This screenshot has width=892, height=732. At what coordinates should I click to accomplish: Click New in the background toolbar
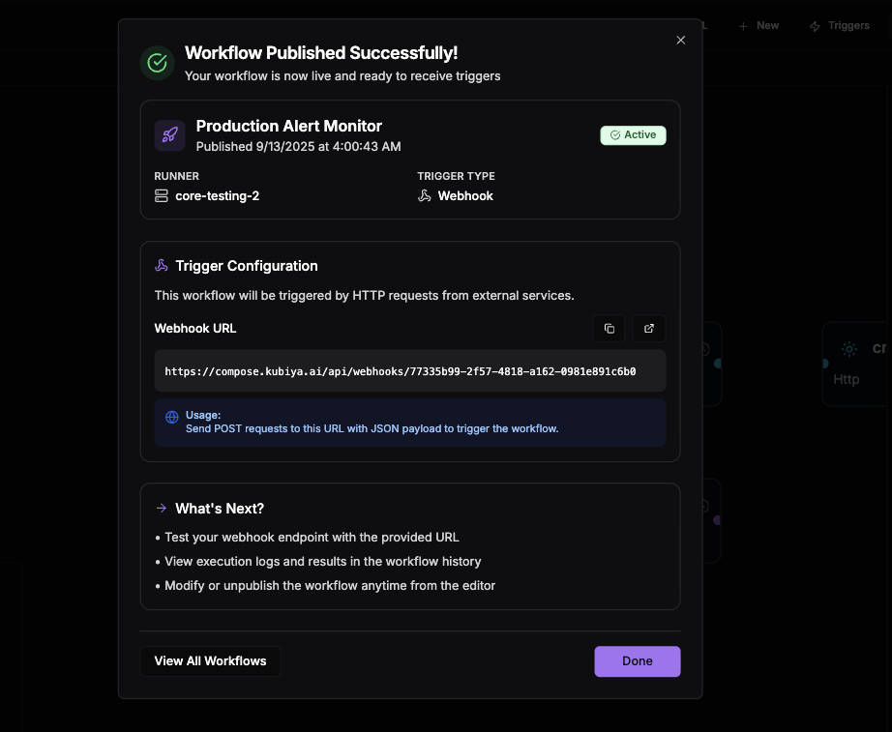758,25
